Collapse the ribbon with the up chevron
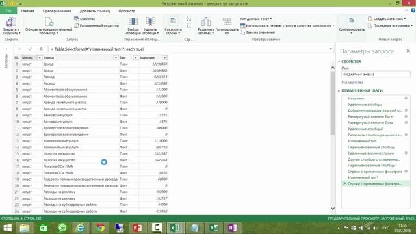This screenshot has width=416, height=234. click(406, 10)
